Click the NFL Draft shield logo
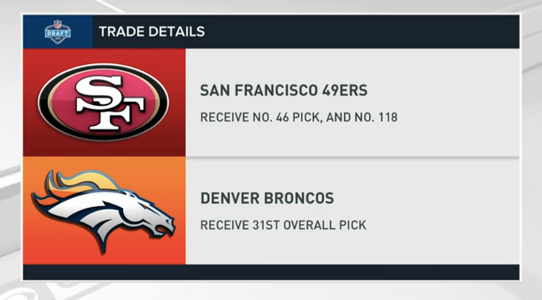Screen dimensions: 542x300 click(57, 32)
